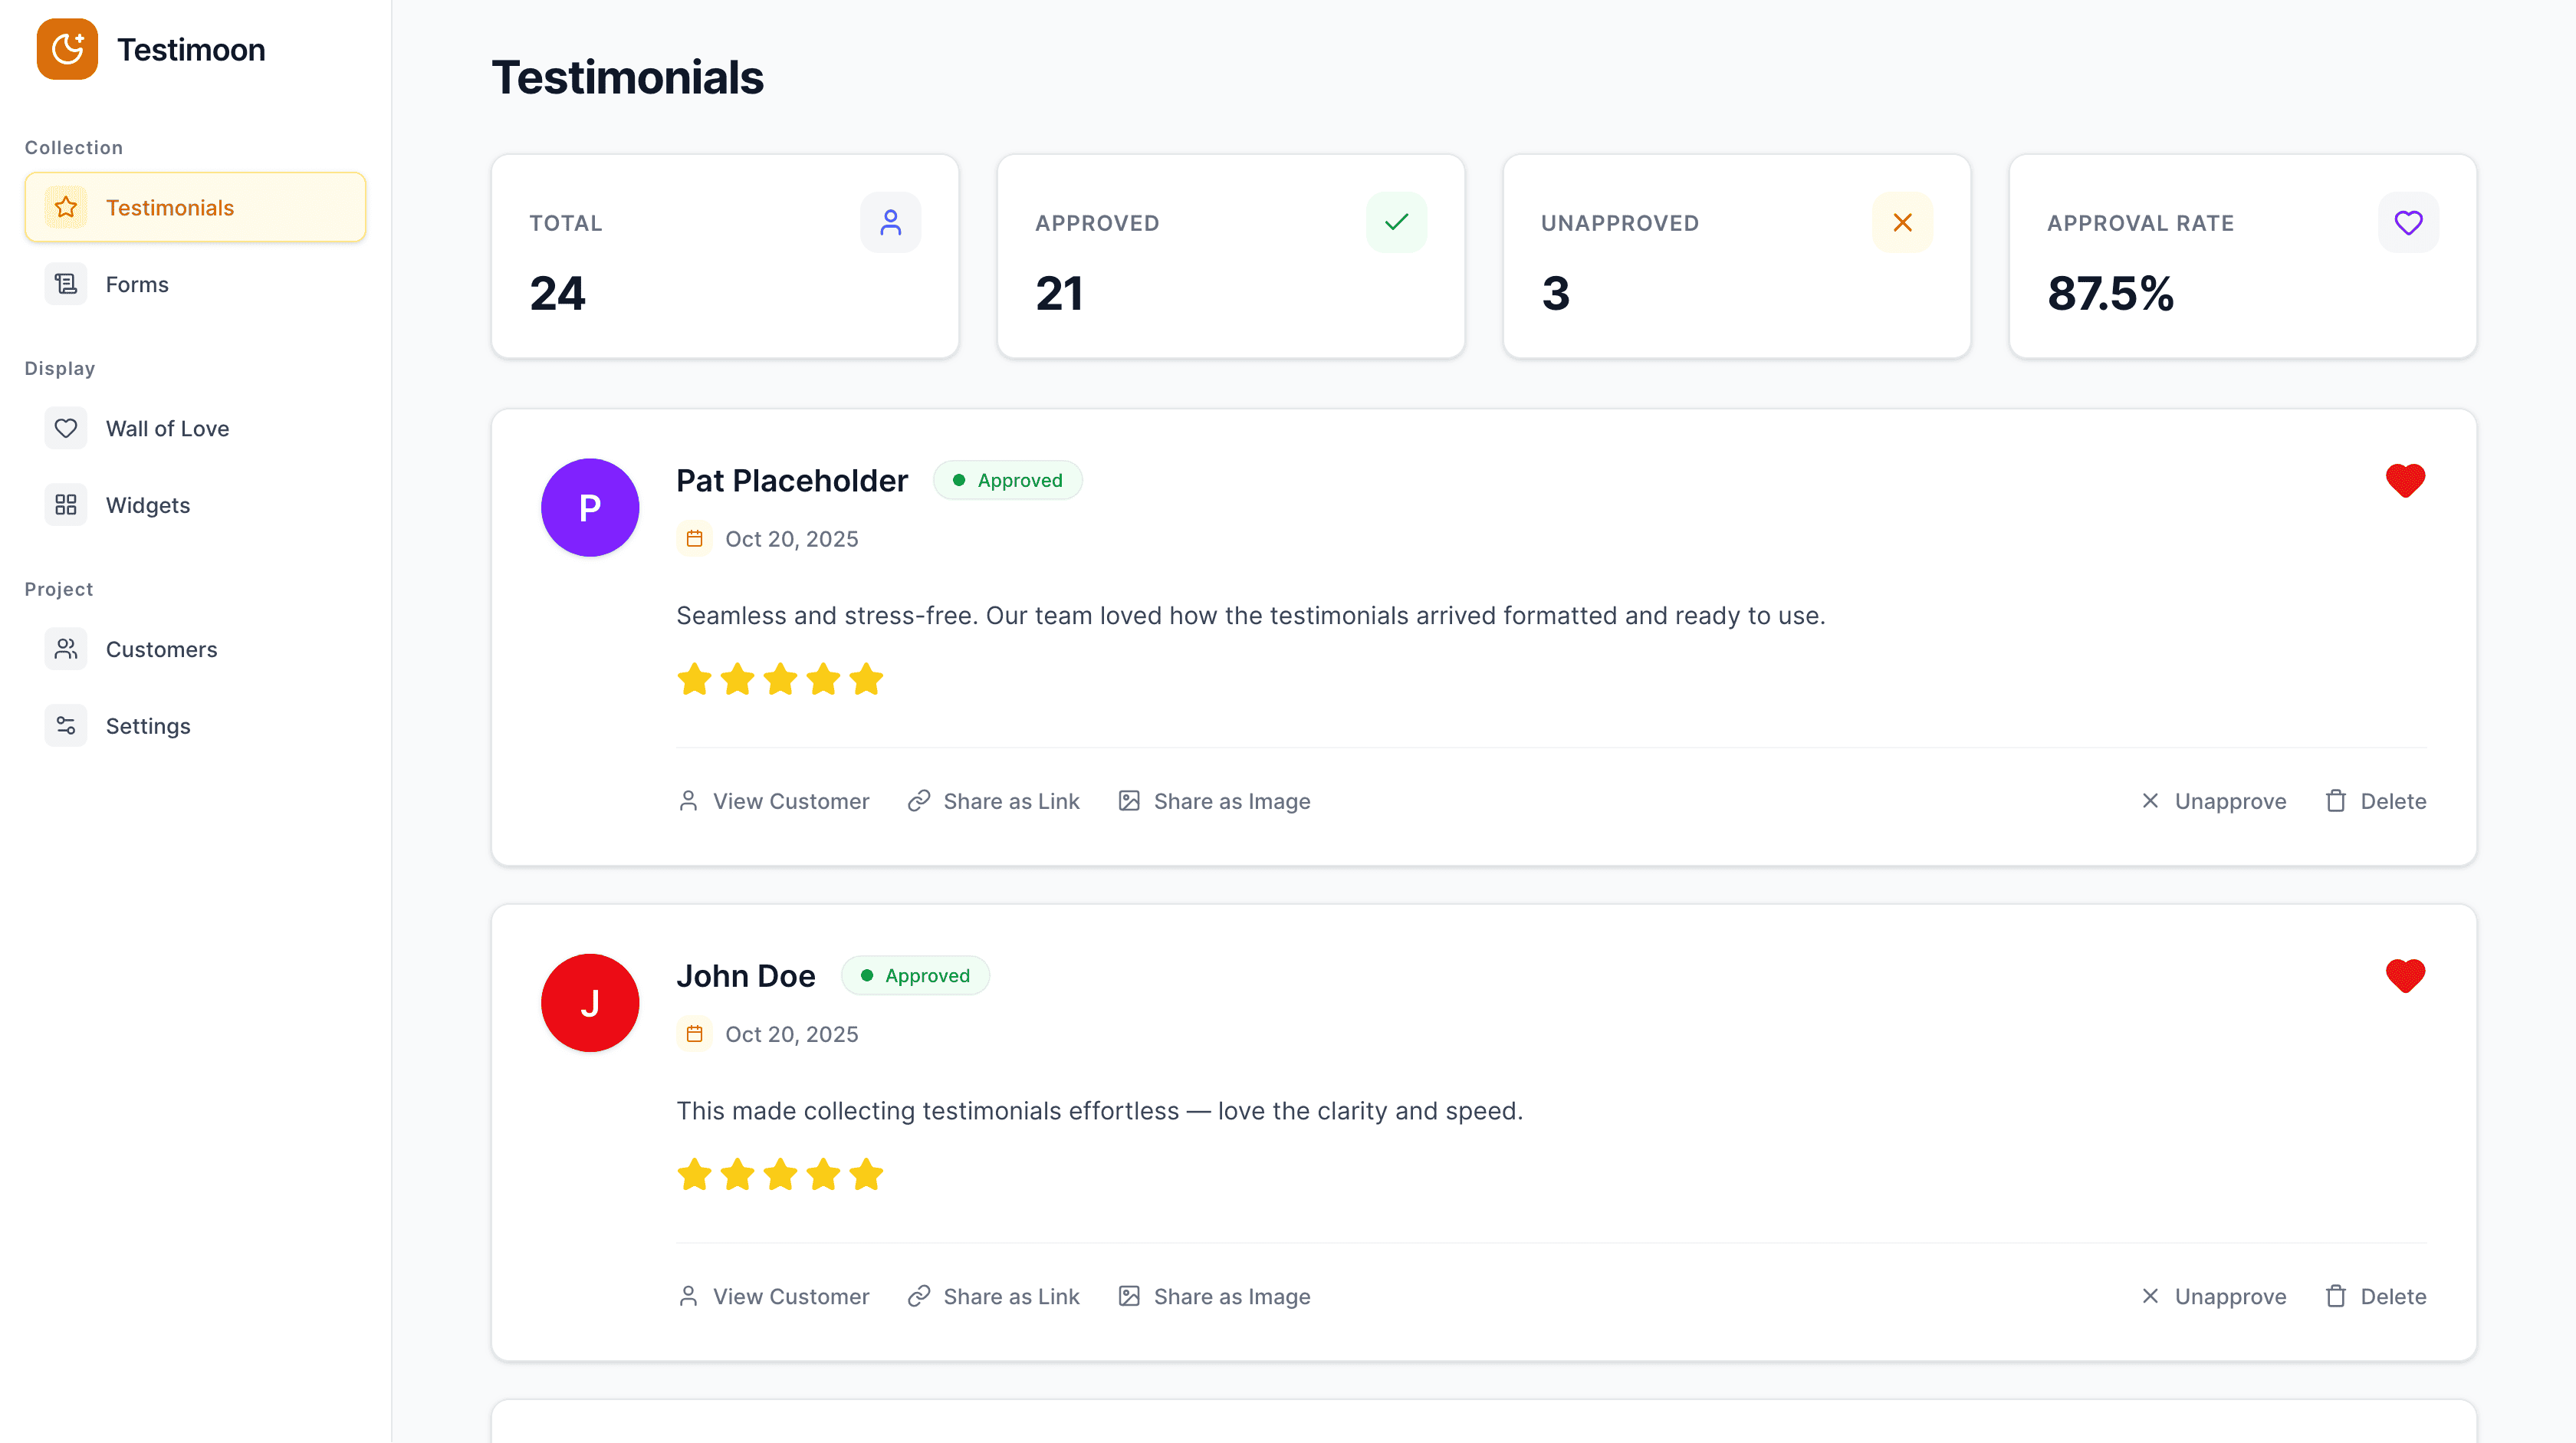The width and height of the screenshot is (2576, 1443).
Task: Click the Customers icon under Project
Action: tap(65, 649)
